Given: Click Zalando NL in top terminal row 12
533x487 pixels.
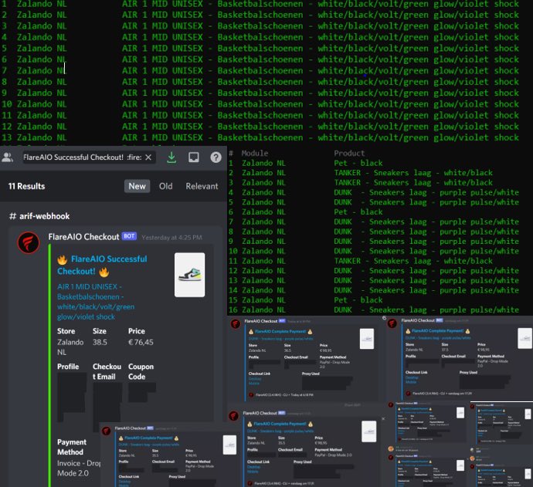Looking at the screenshot, I should (x=42, y=127).
